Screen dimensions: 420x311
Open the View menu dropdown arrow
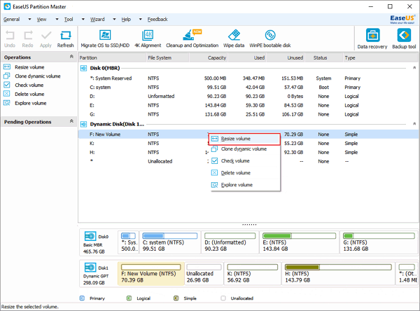pos(57,20)
